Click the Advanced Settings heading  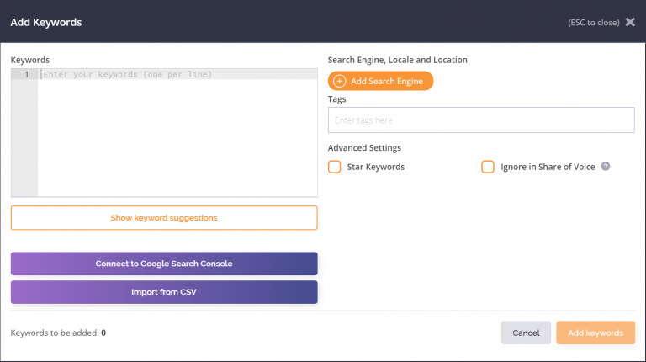(364, 147)
